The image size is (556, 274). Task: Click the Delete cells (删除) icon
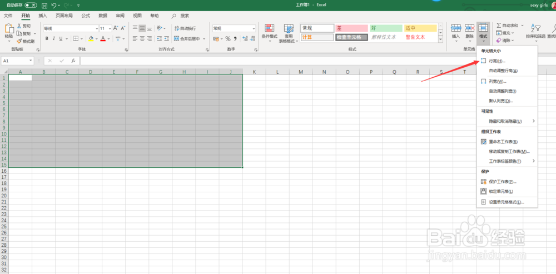point(469,28)
